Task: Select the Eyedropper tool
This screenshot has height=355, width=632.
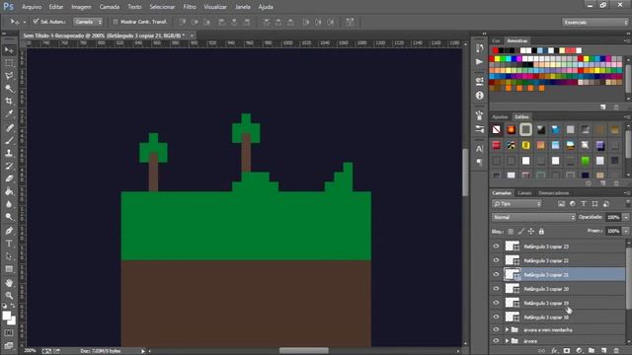Action: pos(9,114)
